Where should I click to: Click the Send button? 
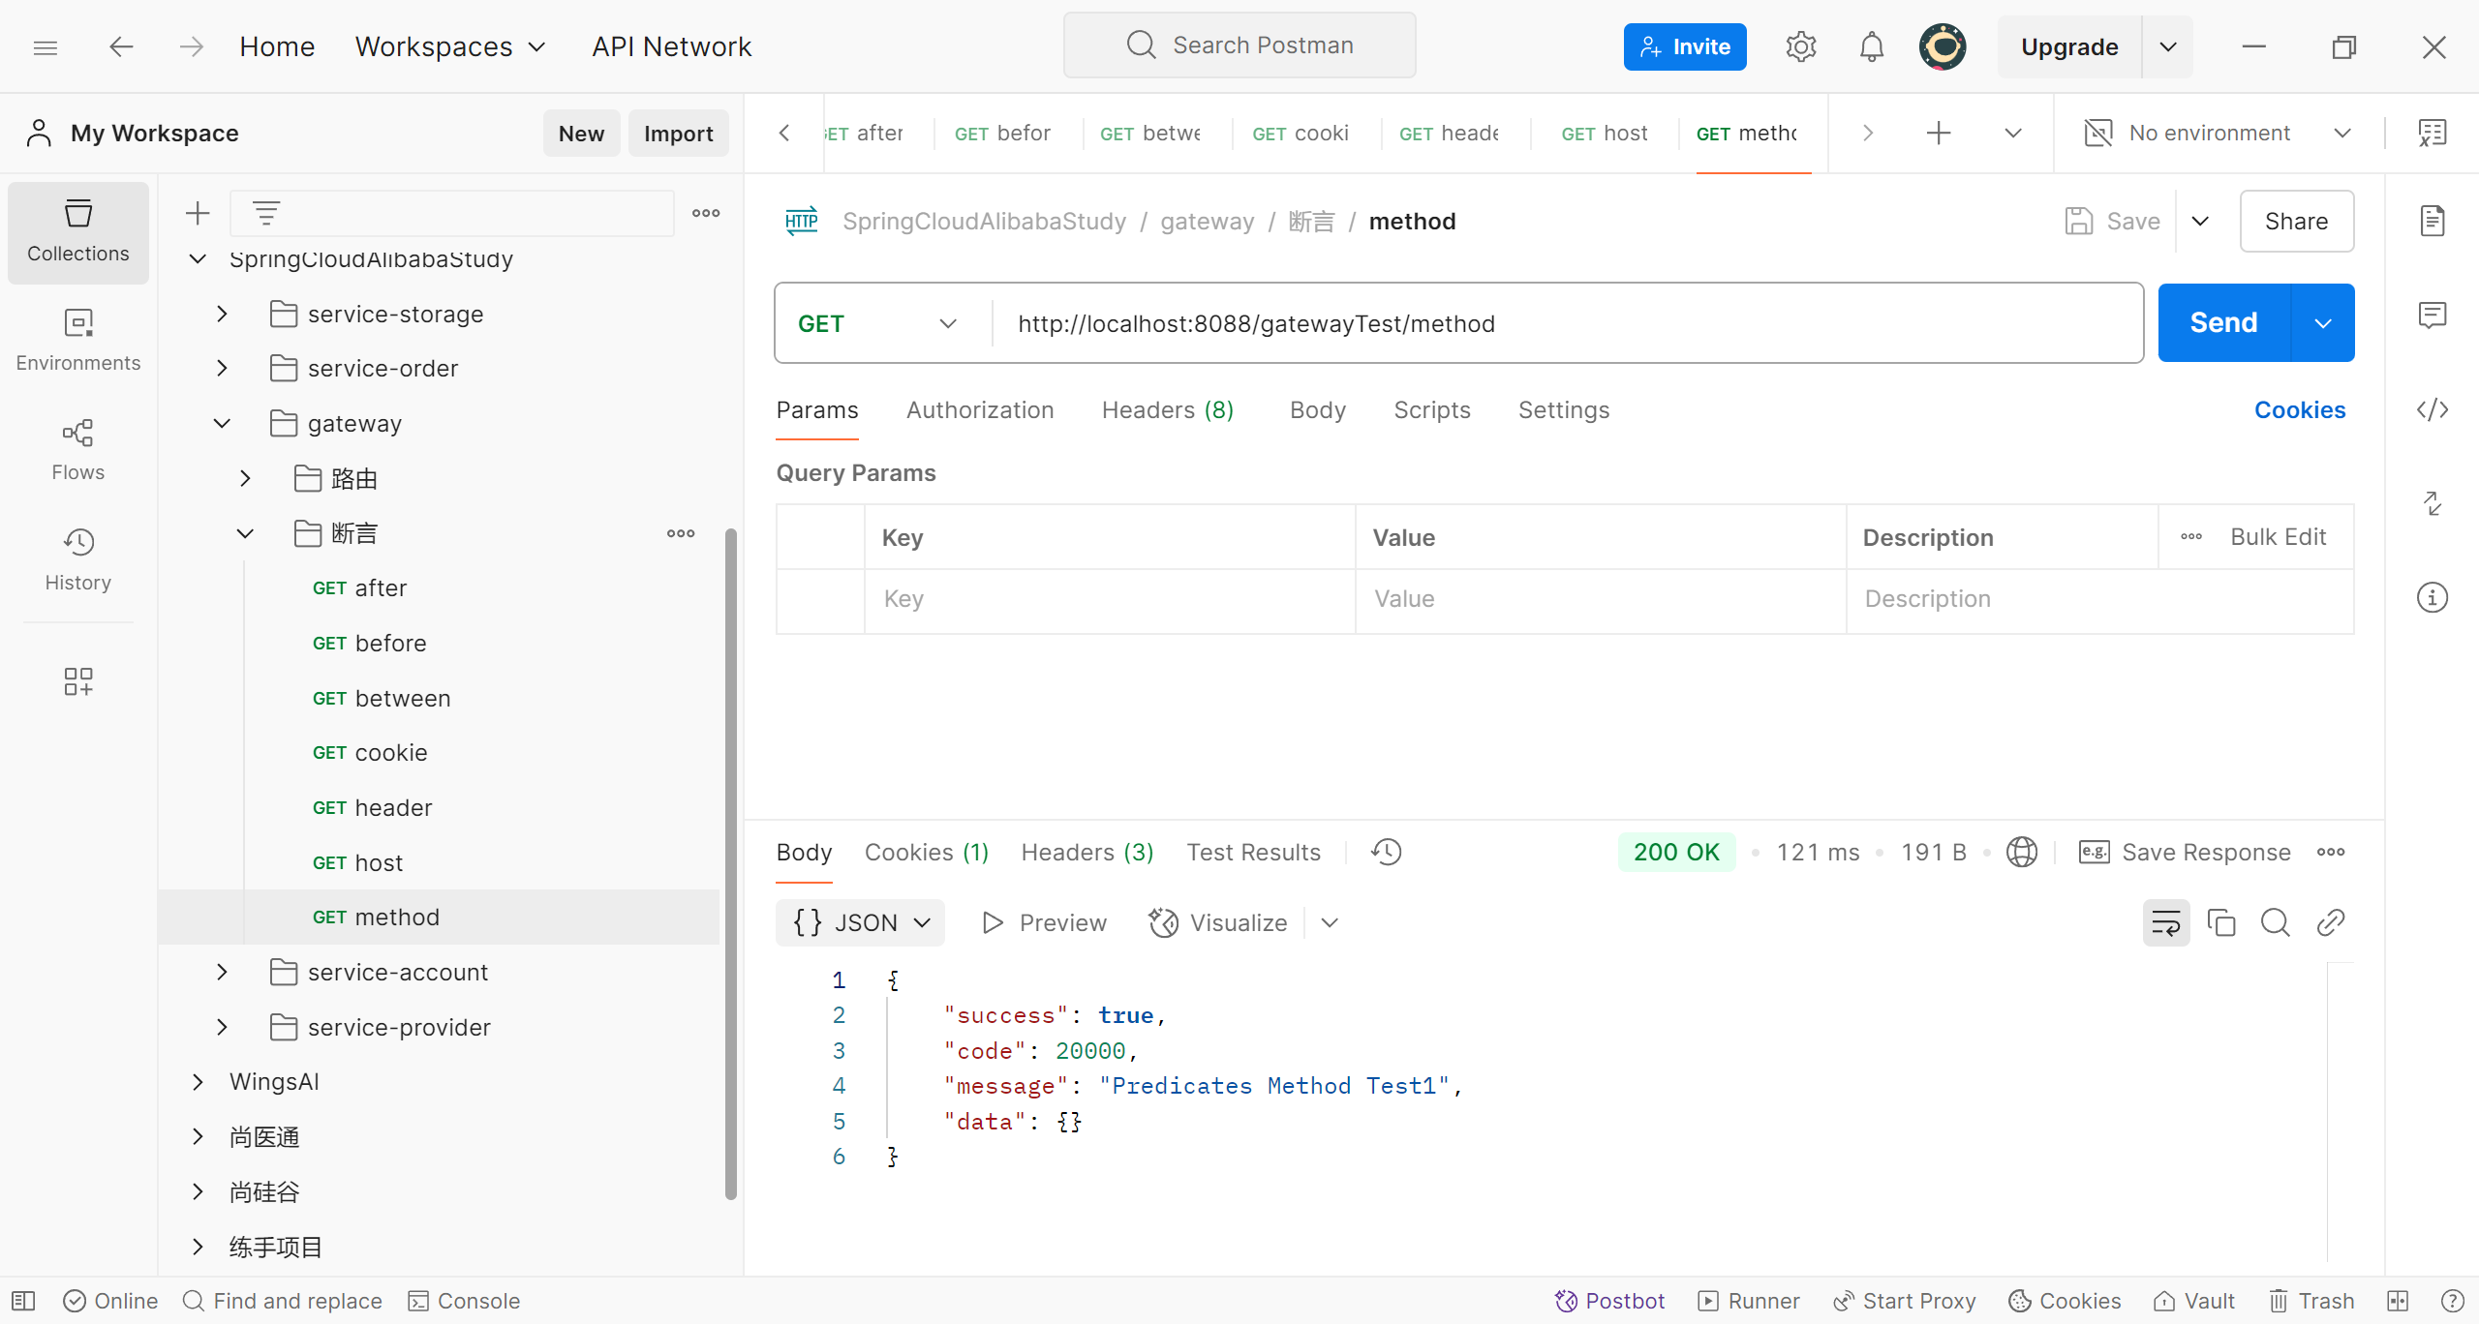[x=2223, y=322]
